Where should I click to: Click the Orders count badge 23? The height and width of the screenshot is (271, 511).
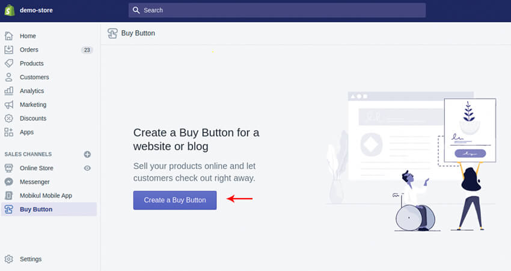coord(87,50)
